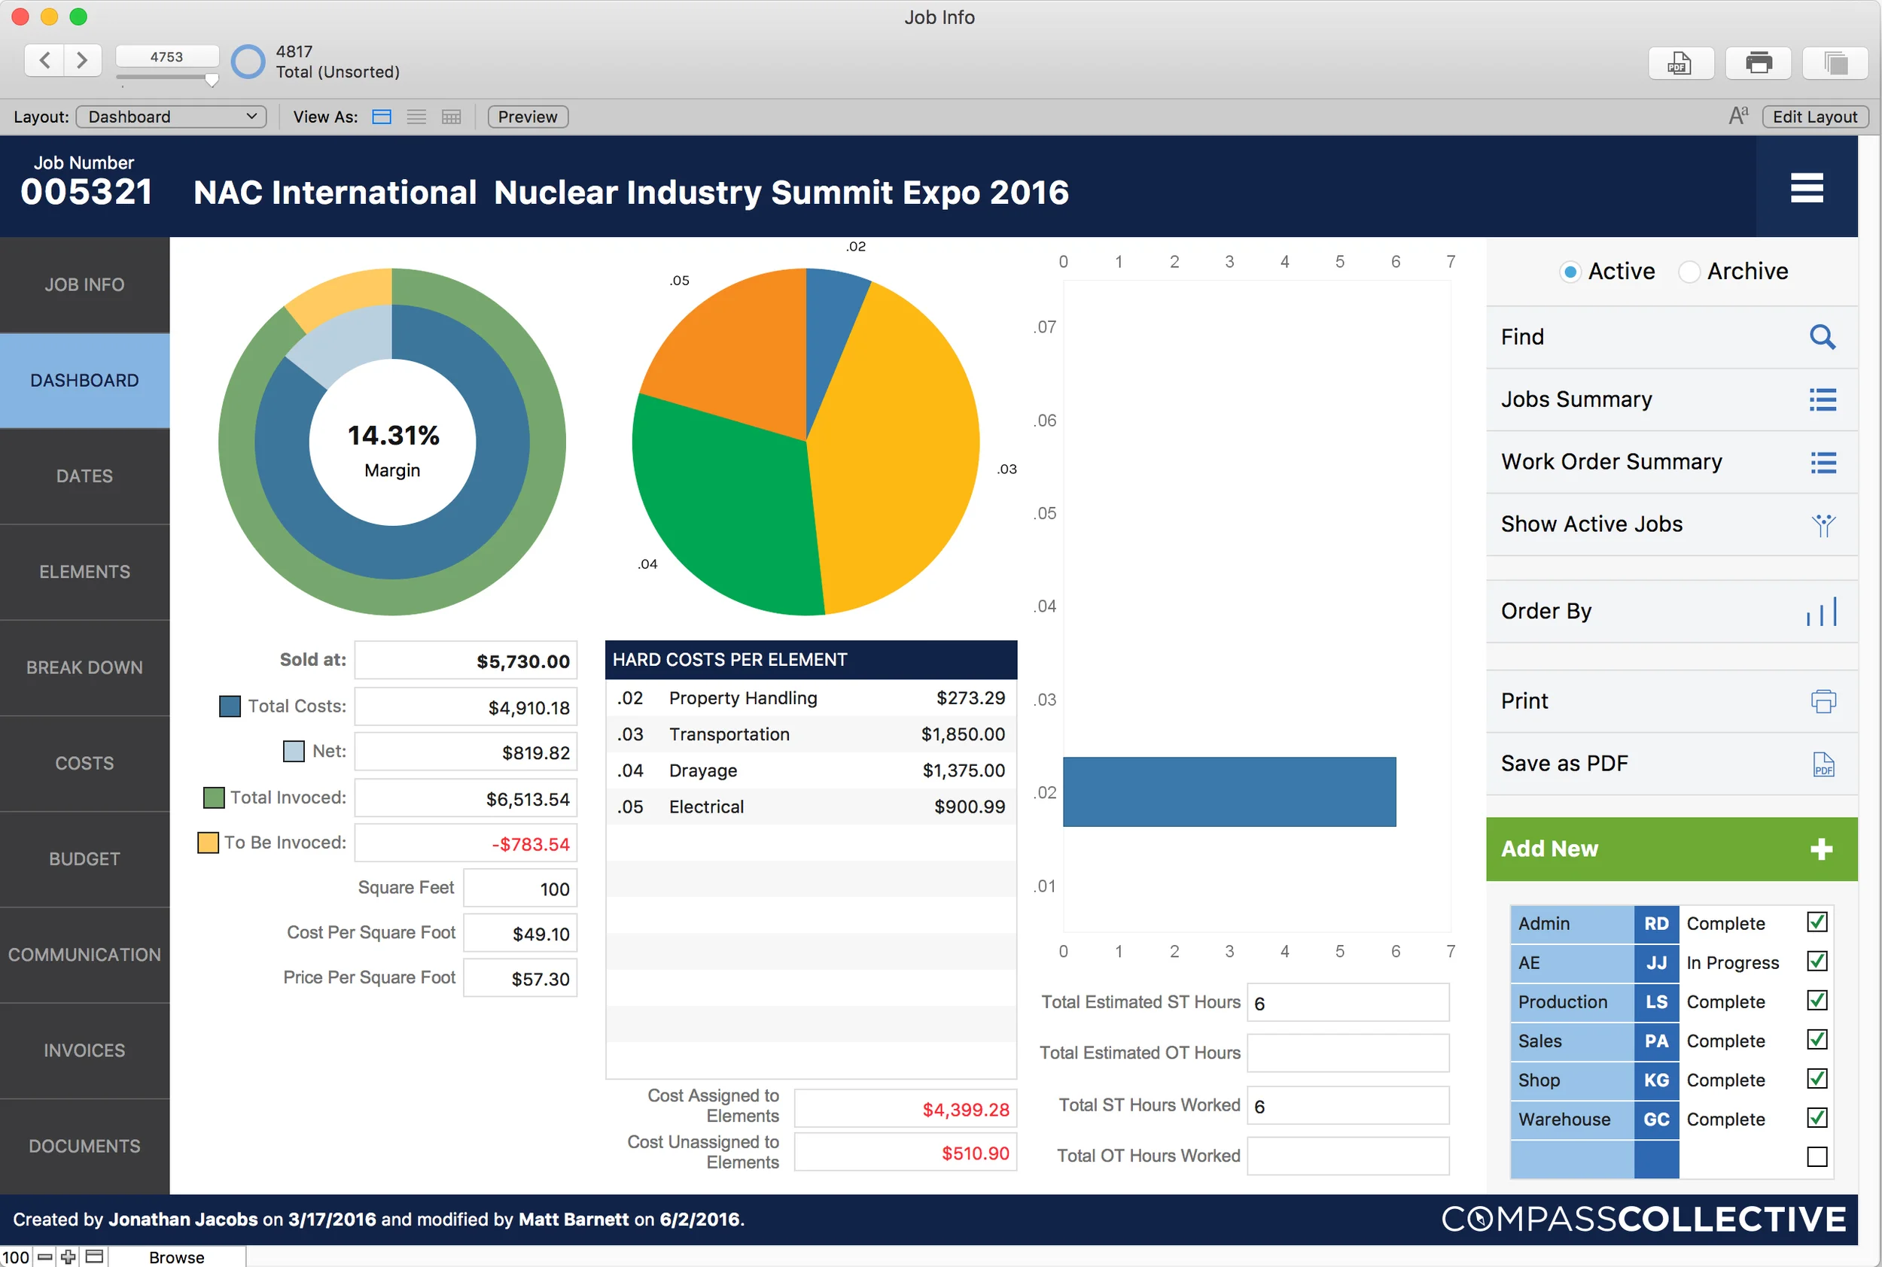Click the green Add New plus icon
The width and height of the screenshot is (1882, 1267).
click(x=1821, y=849)
